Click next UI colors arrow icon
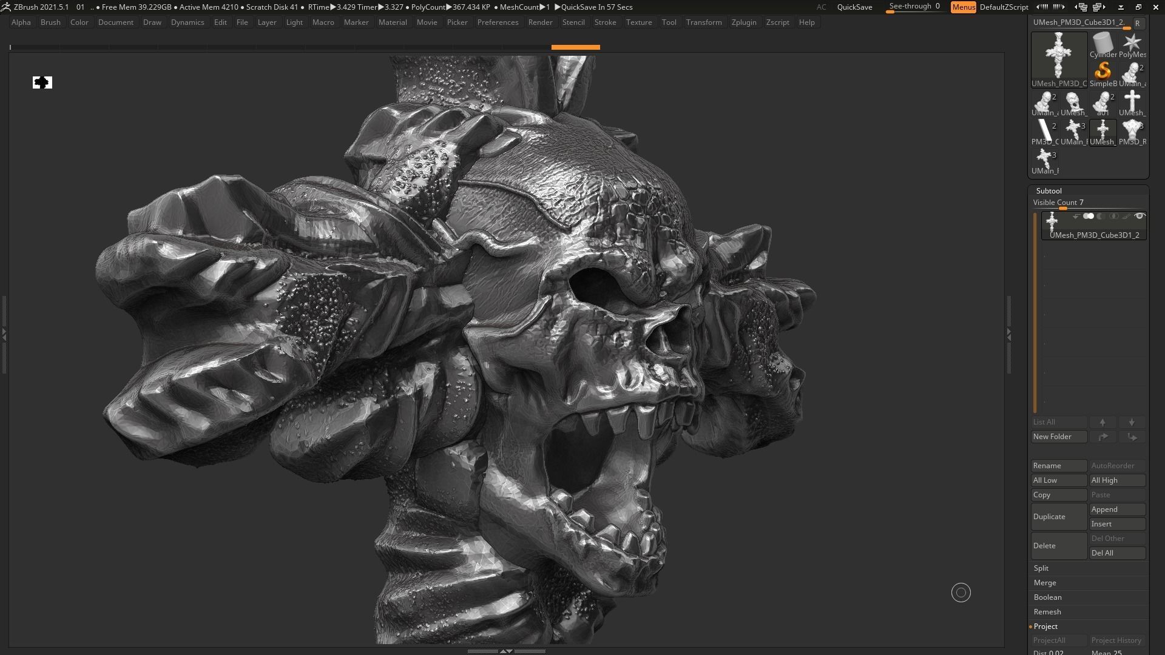1165x655 pixels. [x=1059, y=7]
